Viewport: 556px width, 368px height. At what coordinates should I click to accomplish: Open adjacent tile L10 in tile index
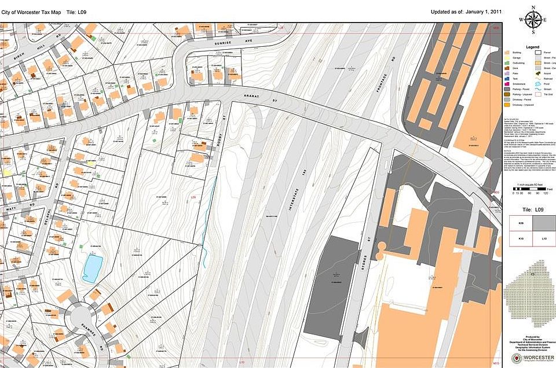[543, 238]
